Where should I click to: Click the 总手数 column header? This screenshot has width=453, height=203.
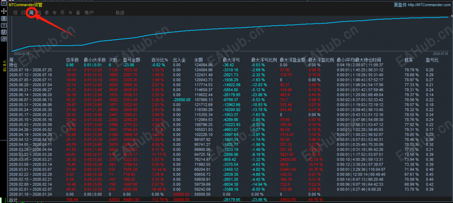click(x=72, y=60)
